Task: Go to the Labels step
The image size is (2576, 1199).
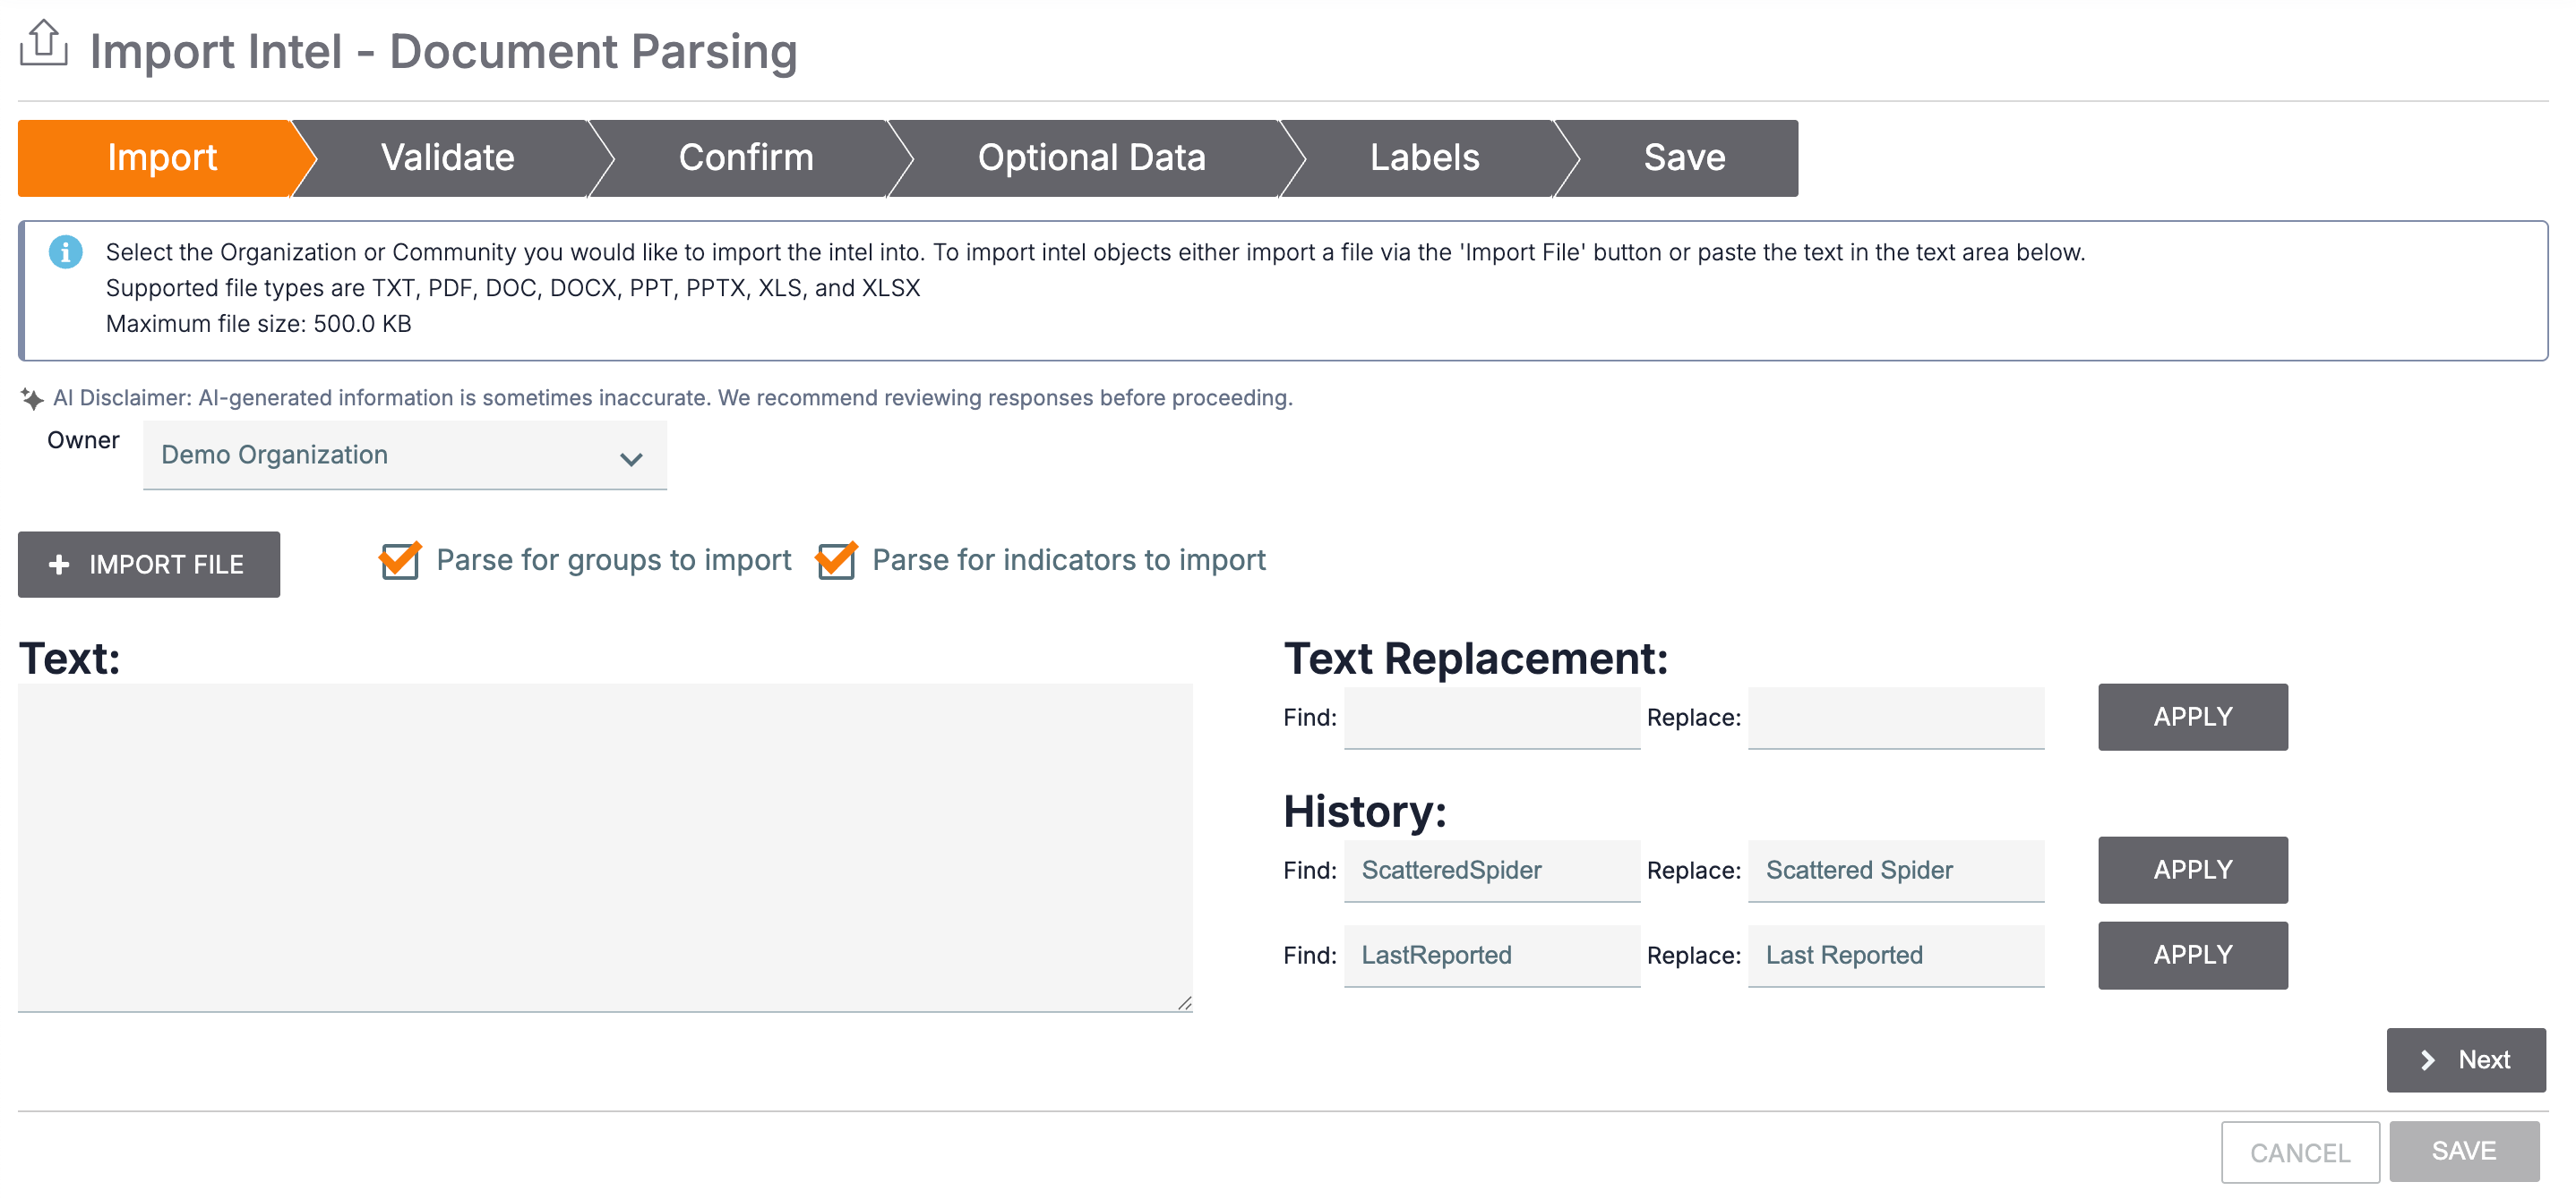Action: (1424, 157)
